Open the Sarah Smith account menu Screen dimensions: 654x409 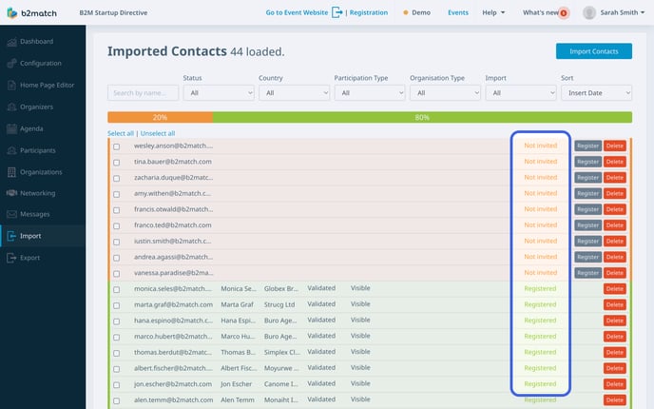coord(623,12)
